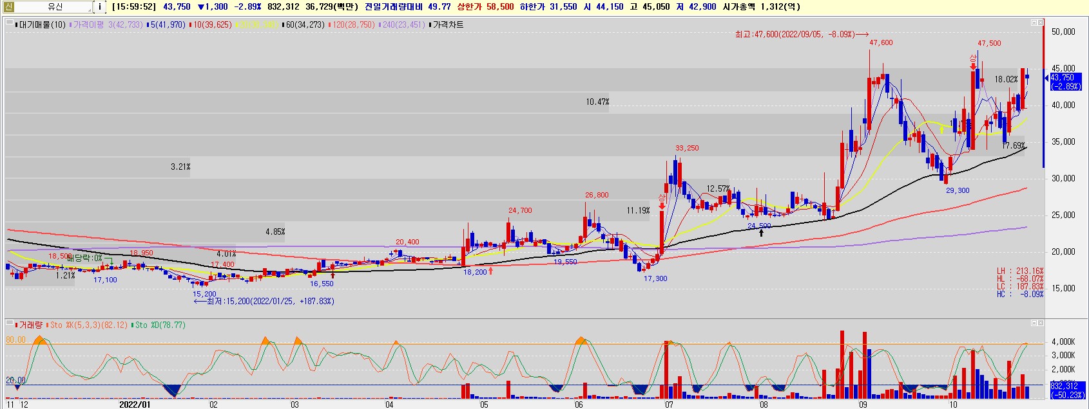Click the 2022/01 date axis label
1089x409 pixels.
[x=135, y=404]
